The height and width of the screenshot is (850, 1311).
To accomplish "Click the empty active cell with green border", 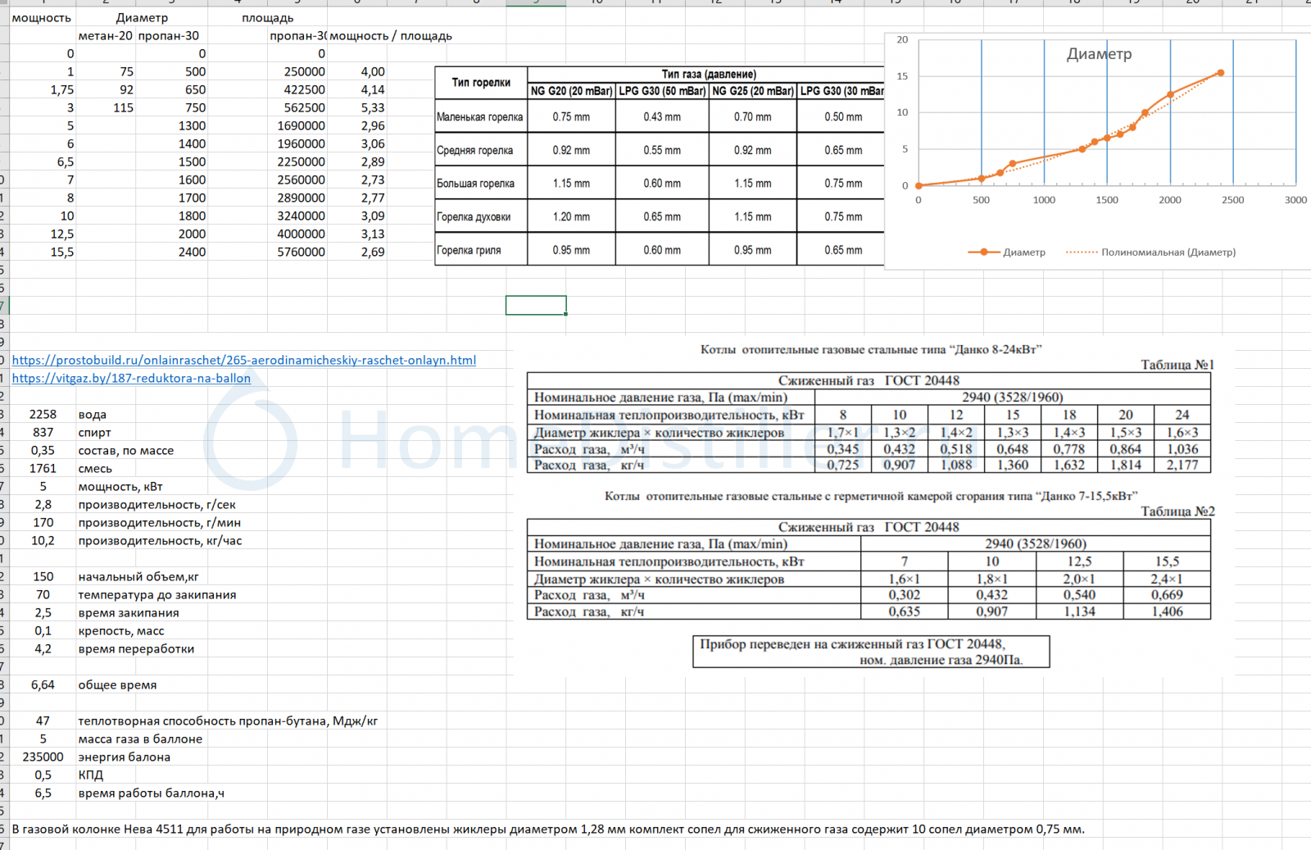I will click(x=536, y=306).
